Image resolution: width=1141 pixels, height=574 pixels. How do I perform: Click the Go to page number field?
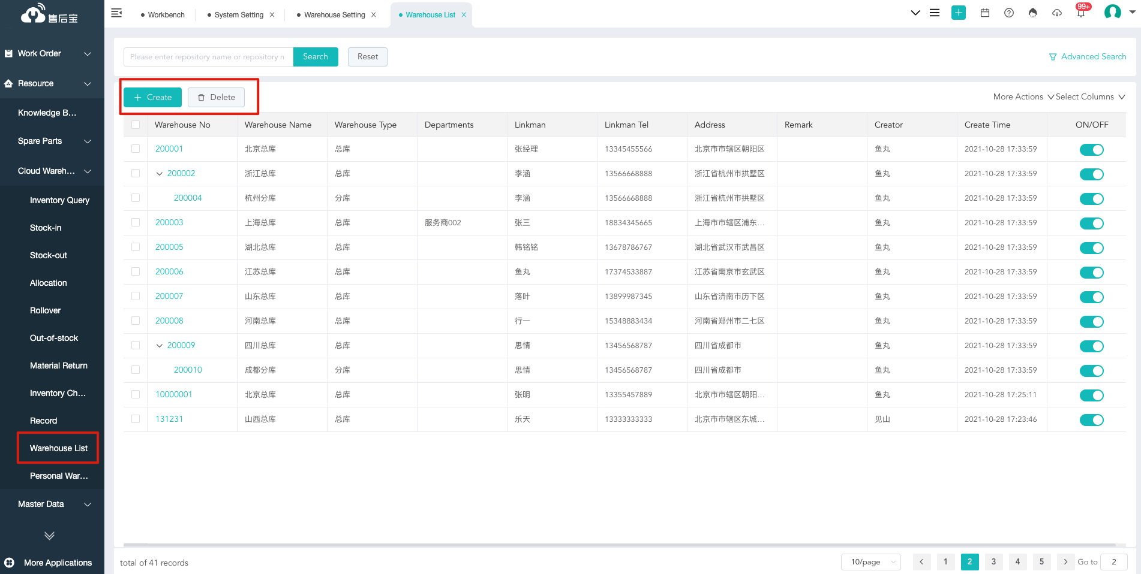(x=1114, y=562)
